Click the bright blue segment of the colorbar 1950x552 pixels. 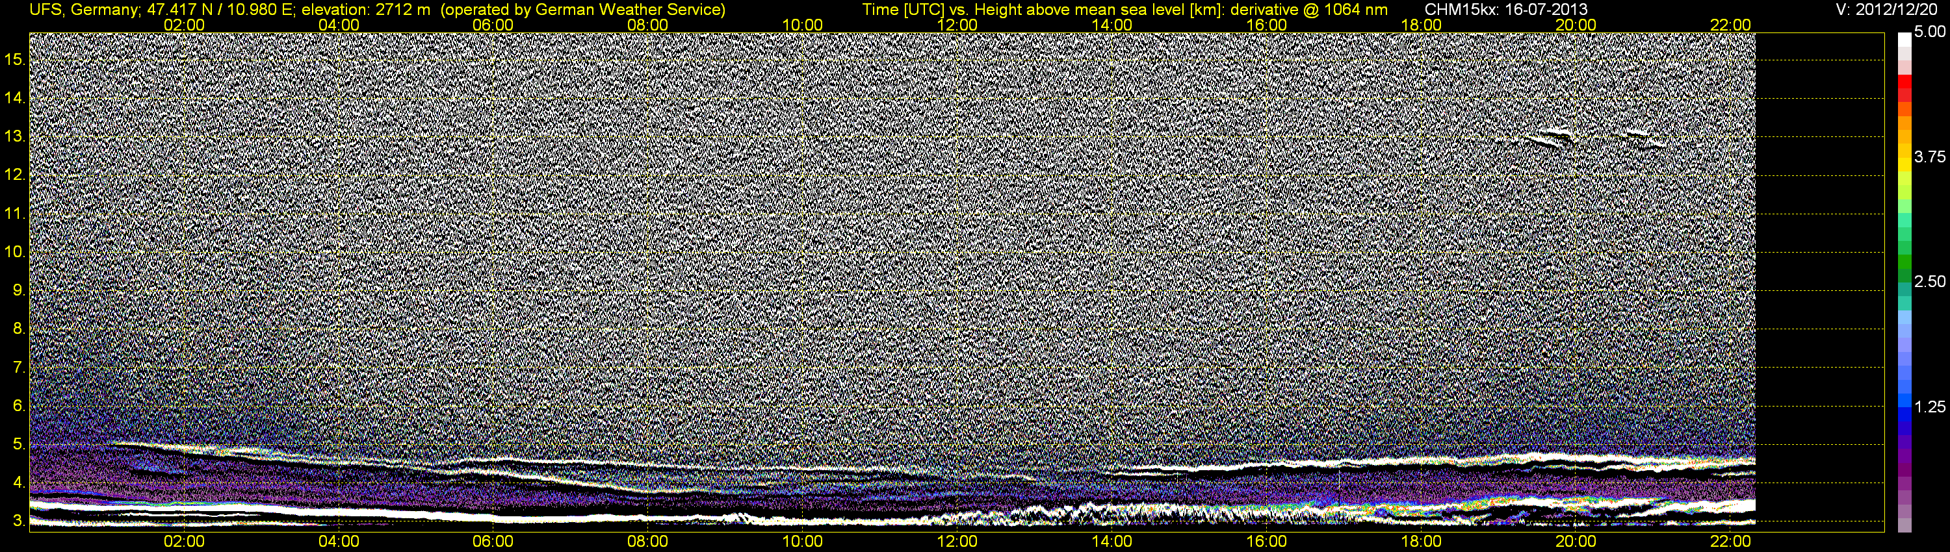point(1904,400)
